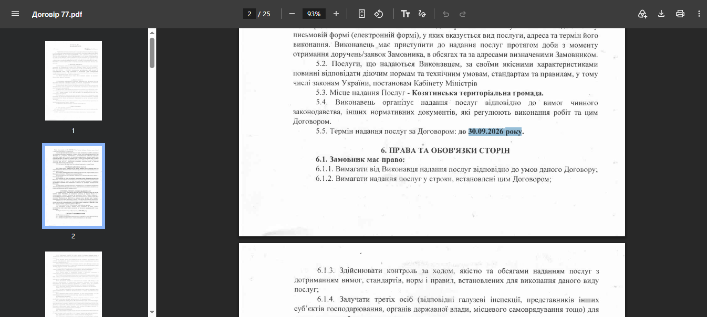Download the PDF file

(x=661, y=14)
